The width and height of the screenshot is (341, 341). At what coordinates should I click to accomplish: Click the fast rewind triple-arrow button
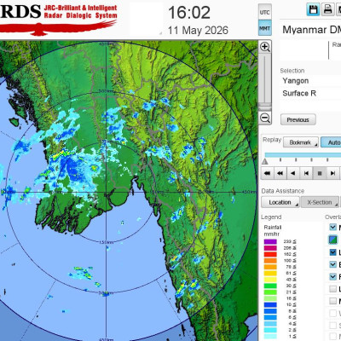pyautogui.click(x=267, y=173)
